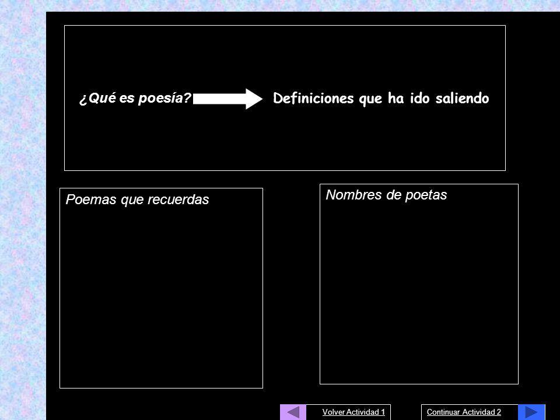Click inside the Poemas que recuerdas box
Image resolution: width=560 pixels, height=420 pixels.
tap(161, 288)
